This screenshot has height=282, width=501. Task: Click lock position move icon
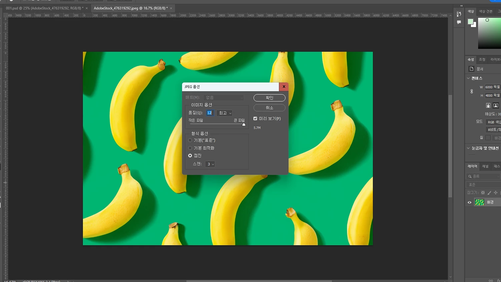496,193
